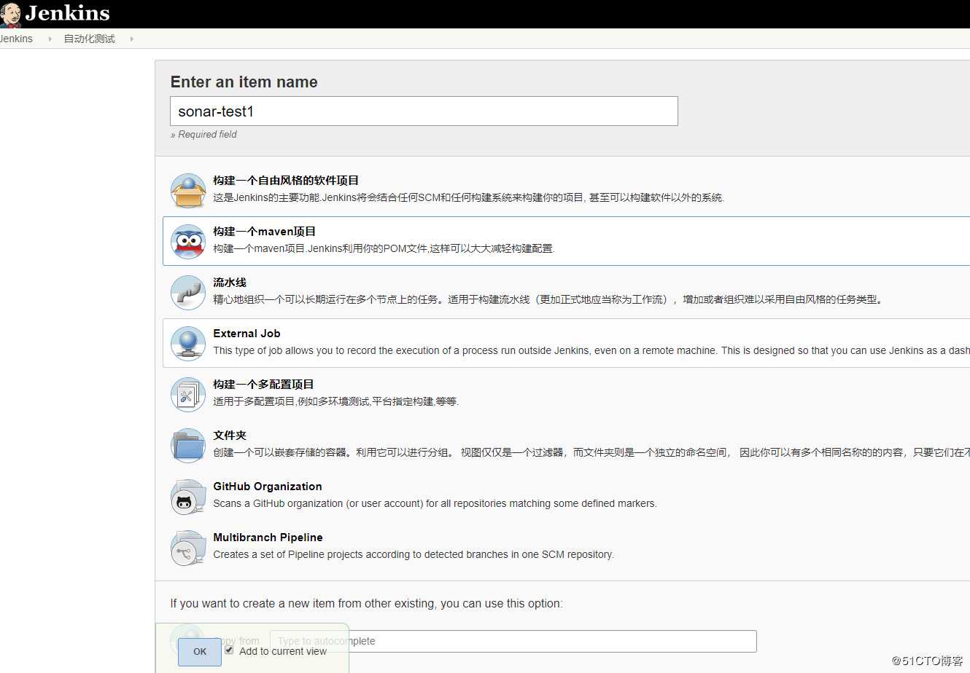The width and height of the screenshot is (970, 673).
Task: Expand the arrow after Jenkins breadcrumb
Action: pyautogui.click(x=50, y=39)
